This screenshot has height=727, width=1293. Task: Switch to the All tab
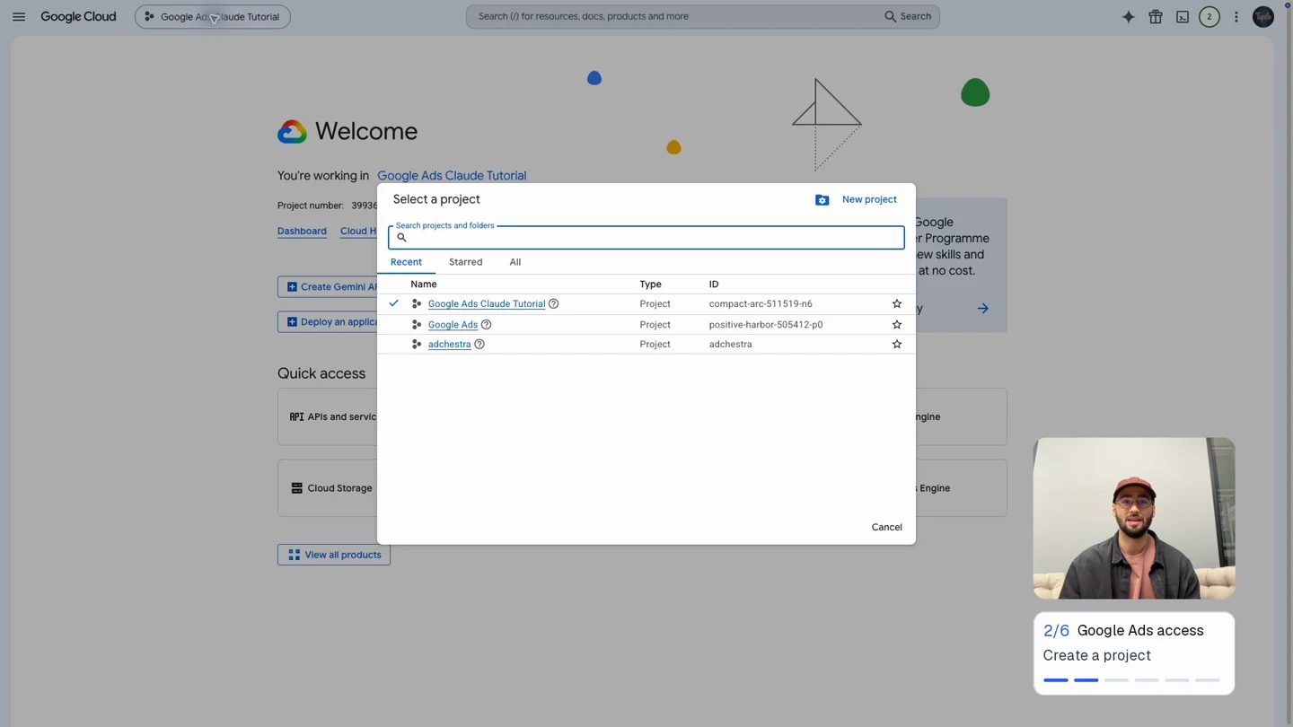pyautogui.click(x=515, y=262)
